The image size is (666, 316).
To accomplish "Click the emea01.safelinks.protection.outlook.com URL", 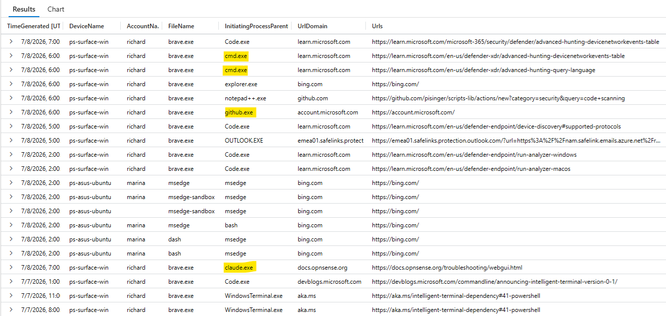I will pos(516,141).
